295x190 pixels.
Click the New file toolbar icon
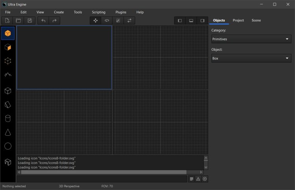7,20
